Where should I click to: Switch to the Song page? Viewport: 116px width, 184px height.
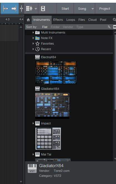point(82,9)
